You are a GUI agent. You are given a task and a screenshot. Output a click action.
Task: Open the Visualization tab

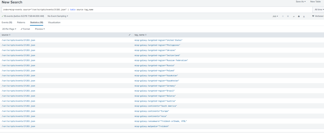point(54,22)
